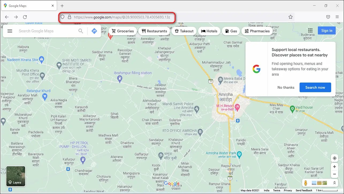
Task: Click the Akka Nagla village label
Action: (x=59, y=104)
